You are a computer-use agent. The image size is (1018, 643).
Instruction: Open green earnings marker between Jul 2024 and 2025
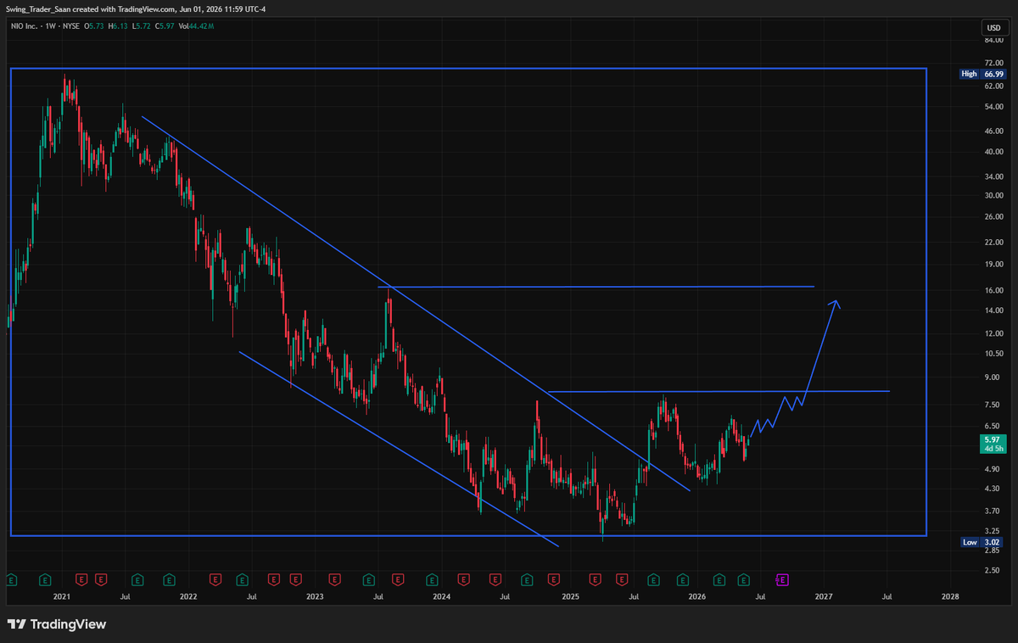click(527, 580)
